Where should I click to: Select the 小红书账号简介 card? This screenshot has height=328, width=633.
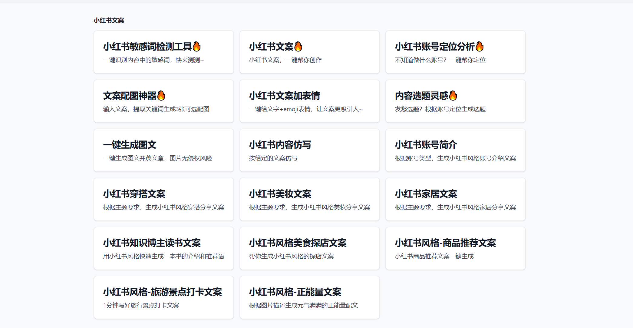[455, 150]
